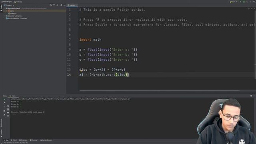Image resolution: width=256 pixels, height=144 pixels.
Task: Rerun main from the Run panel
Action: tap(4, 99)
